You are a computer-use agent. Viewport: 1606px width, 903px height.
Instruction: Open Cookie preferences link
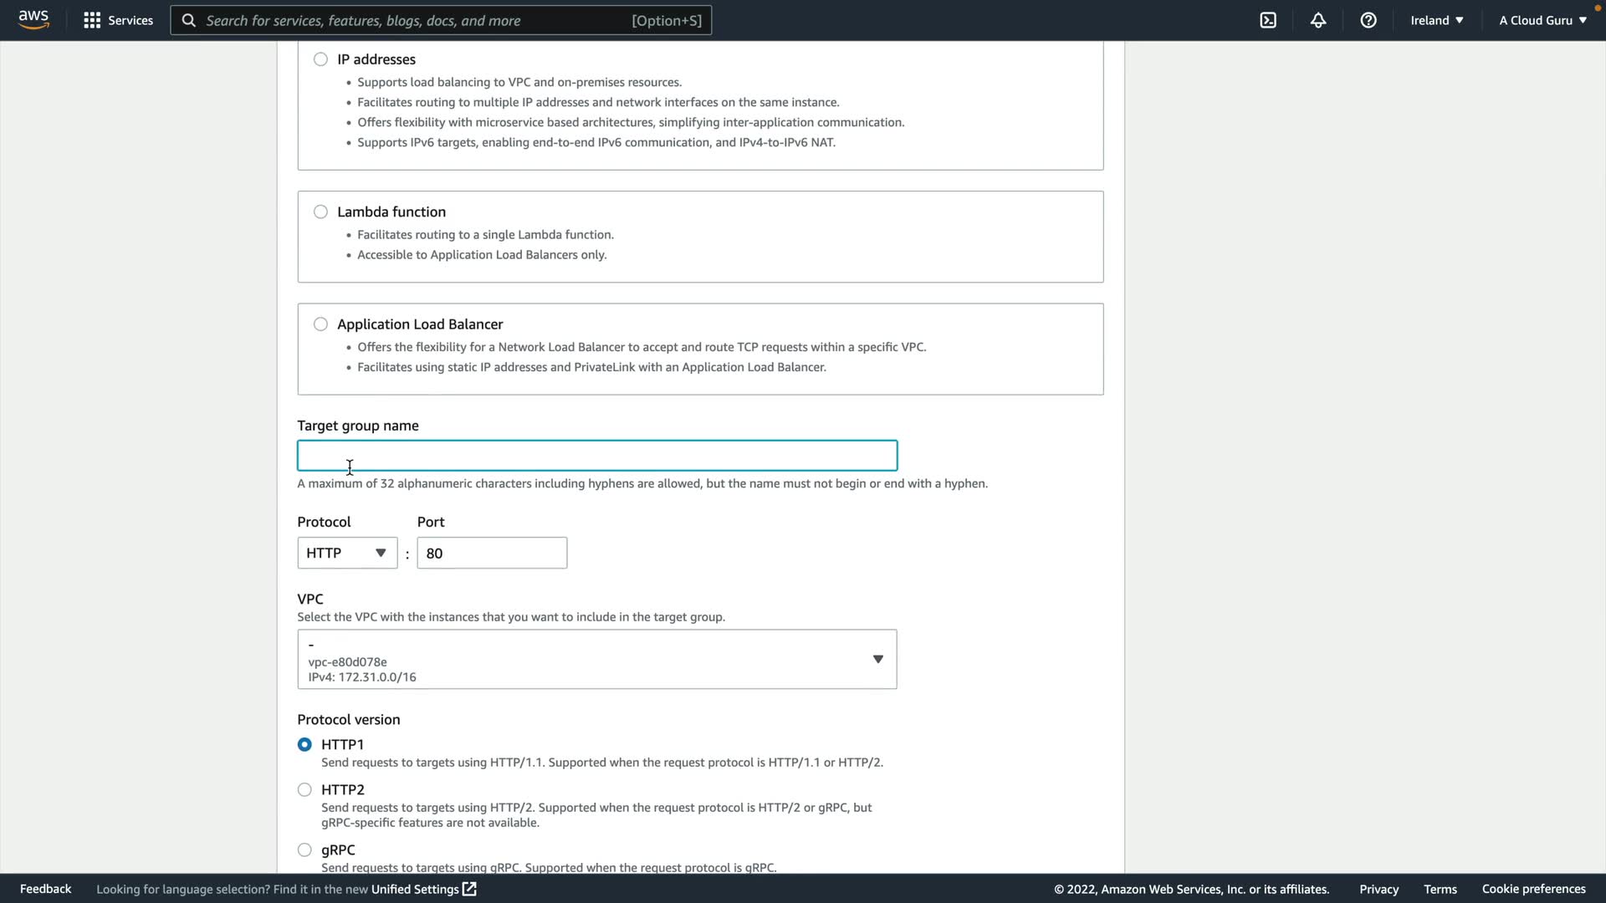(x=1533, y=889)
